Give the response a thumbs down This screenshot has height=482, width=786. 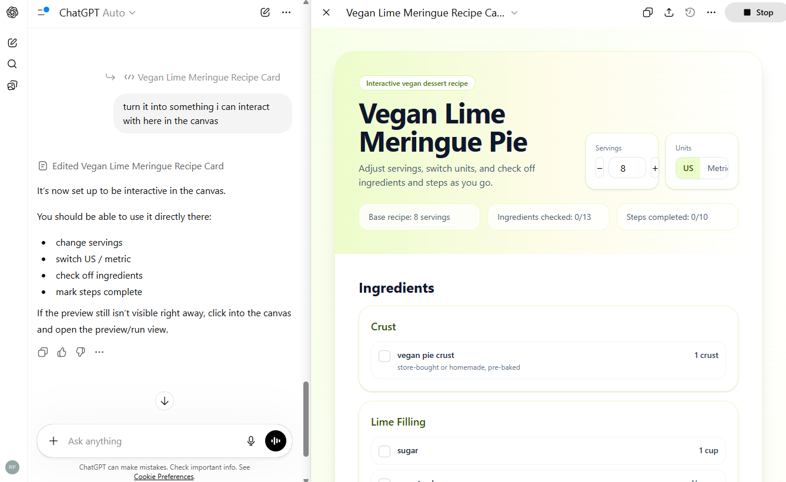[80, 352]
